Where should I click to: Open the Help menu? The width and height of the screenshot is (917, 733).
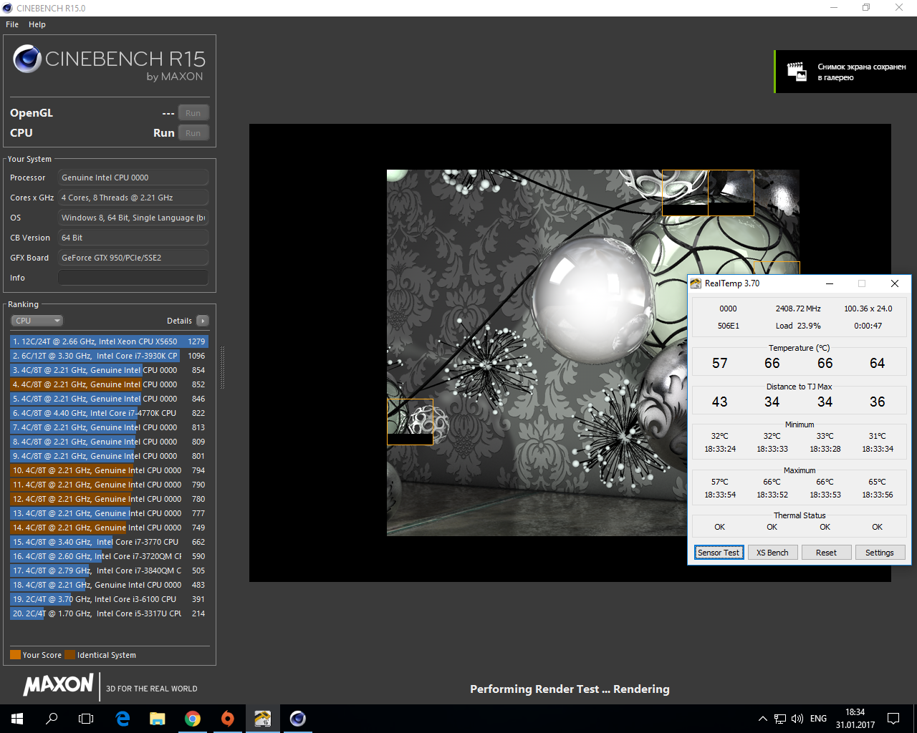click(x=37, y=24)
